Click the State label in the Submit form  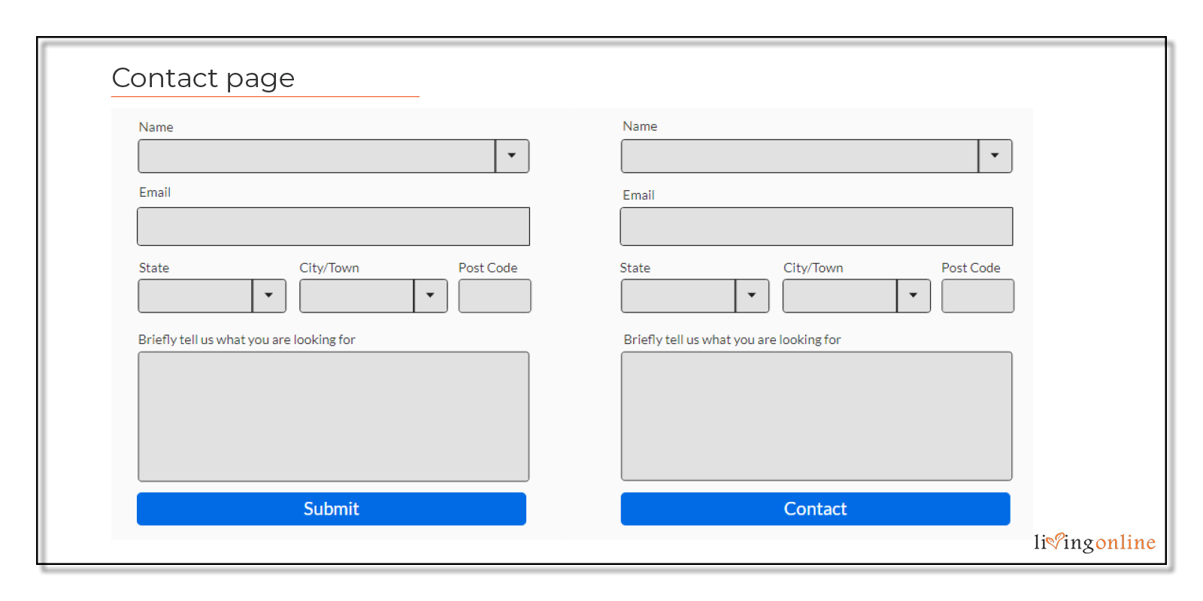click(x=154, y=267)
